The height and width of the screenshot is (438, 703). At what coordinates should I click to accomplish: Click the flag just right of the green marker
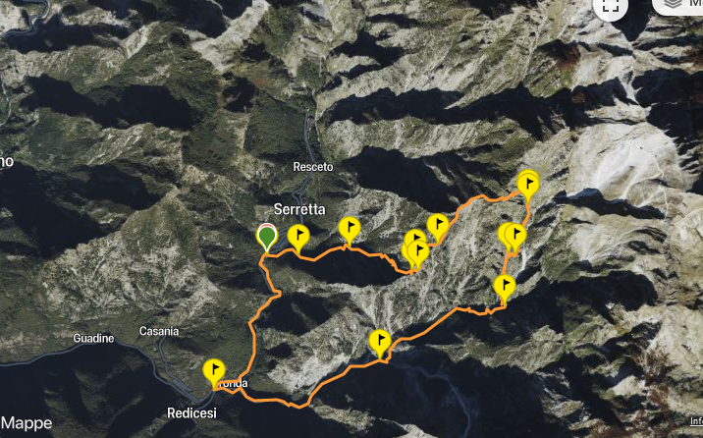pos(298,239)
